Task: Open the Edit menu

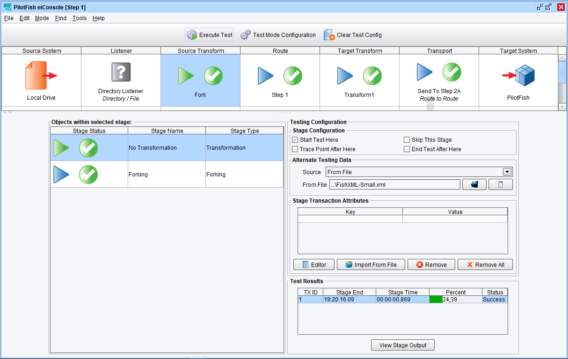Action: coord(24,18)
